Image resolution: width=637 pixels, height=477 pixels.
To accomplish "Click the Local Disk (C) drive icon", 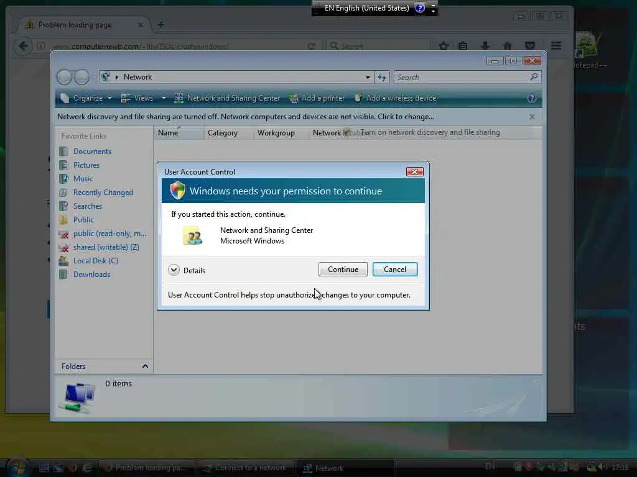I will coord(63,261).
